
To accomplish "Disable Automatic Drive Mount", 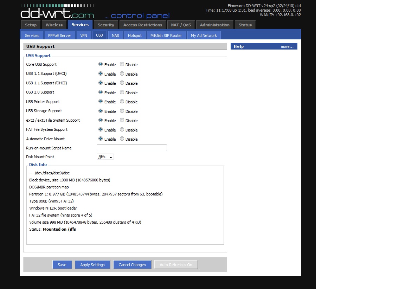I will [x=122, y=139].
